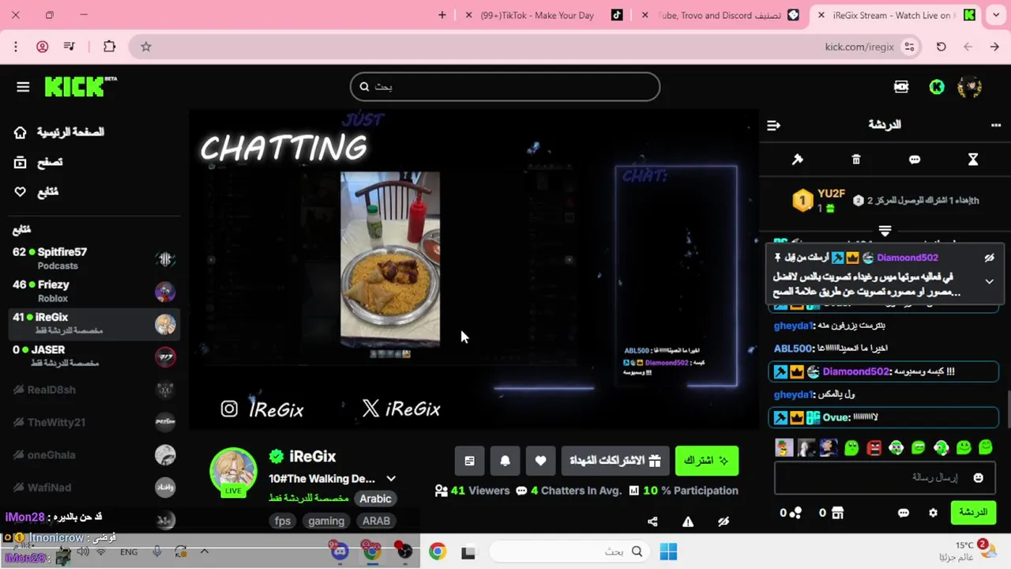This screenshot has height=569, width=1011.
Task: Click the chat message input box
Action: click(x=885, y=477)
